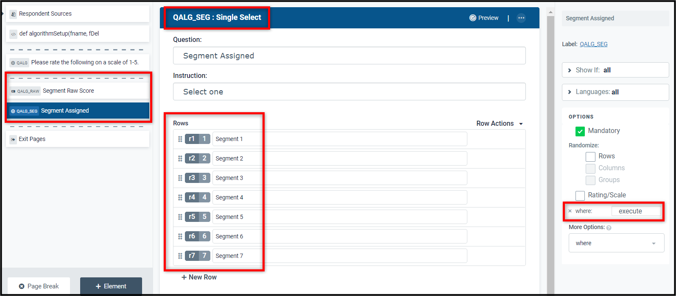Image resolution: width=676 pixels, height=296 pixels.
Task: Grab the drag handle of row Segment 1
Action: pyautogui.click(x=180, y=139)
